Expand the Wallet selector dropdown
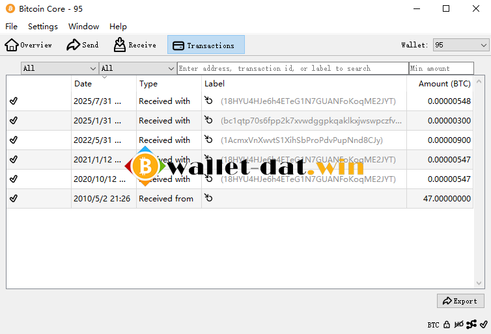 coord(460,45)
